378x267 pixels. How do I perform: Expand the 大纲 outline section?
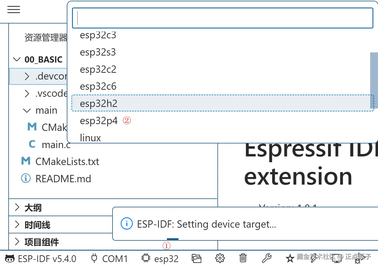tap(17, 207)
